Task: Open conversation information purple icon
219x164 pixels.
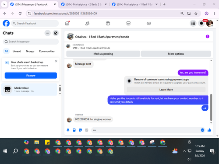Action: coord(208,36)
